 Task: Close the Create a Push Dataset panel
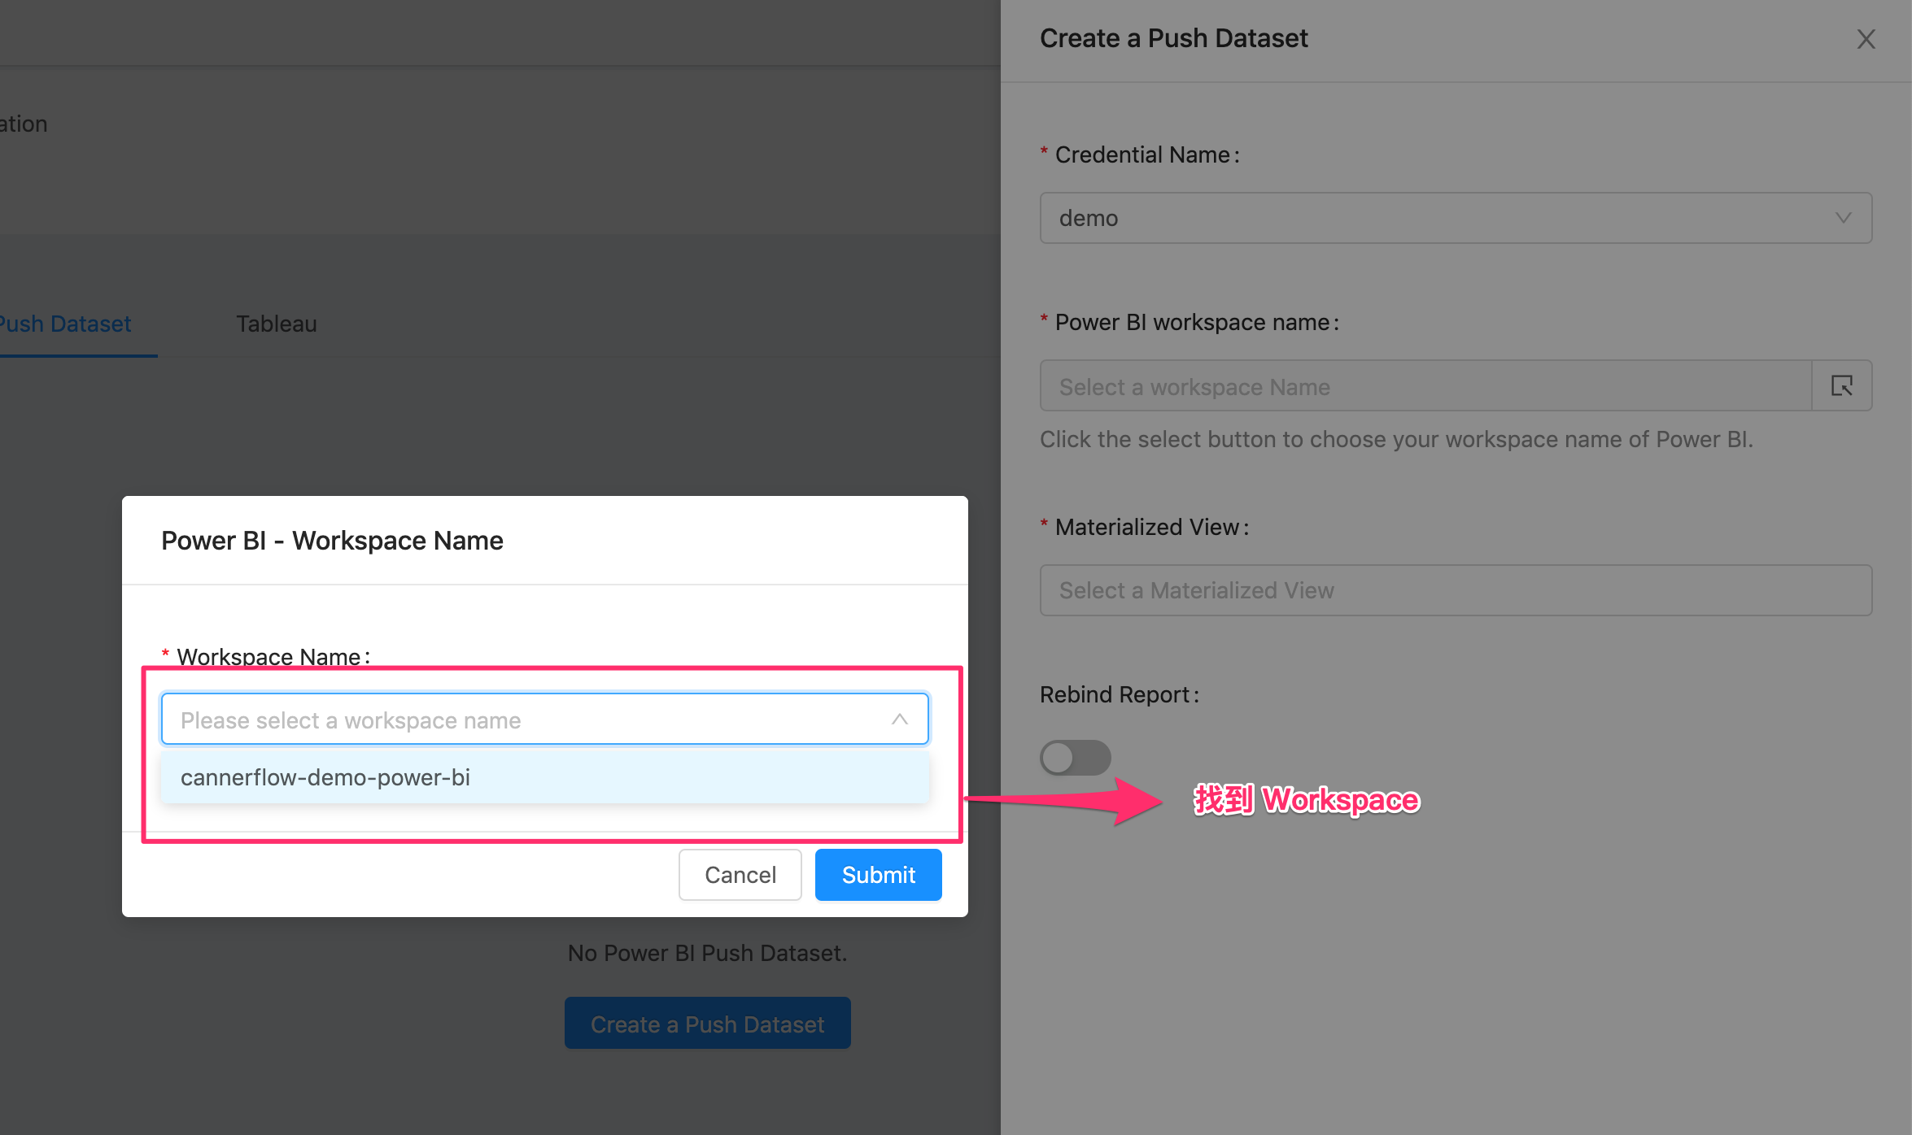(x=1866, y=39)
